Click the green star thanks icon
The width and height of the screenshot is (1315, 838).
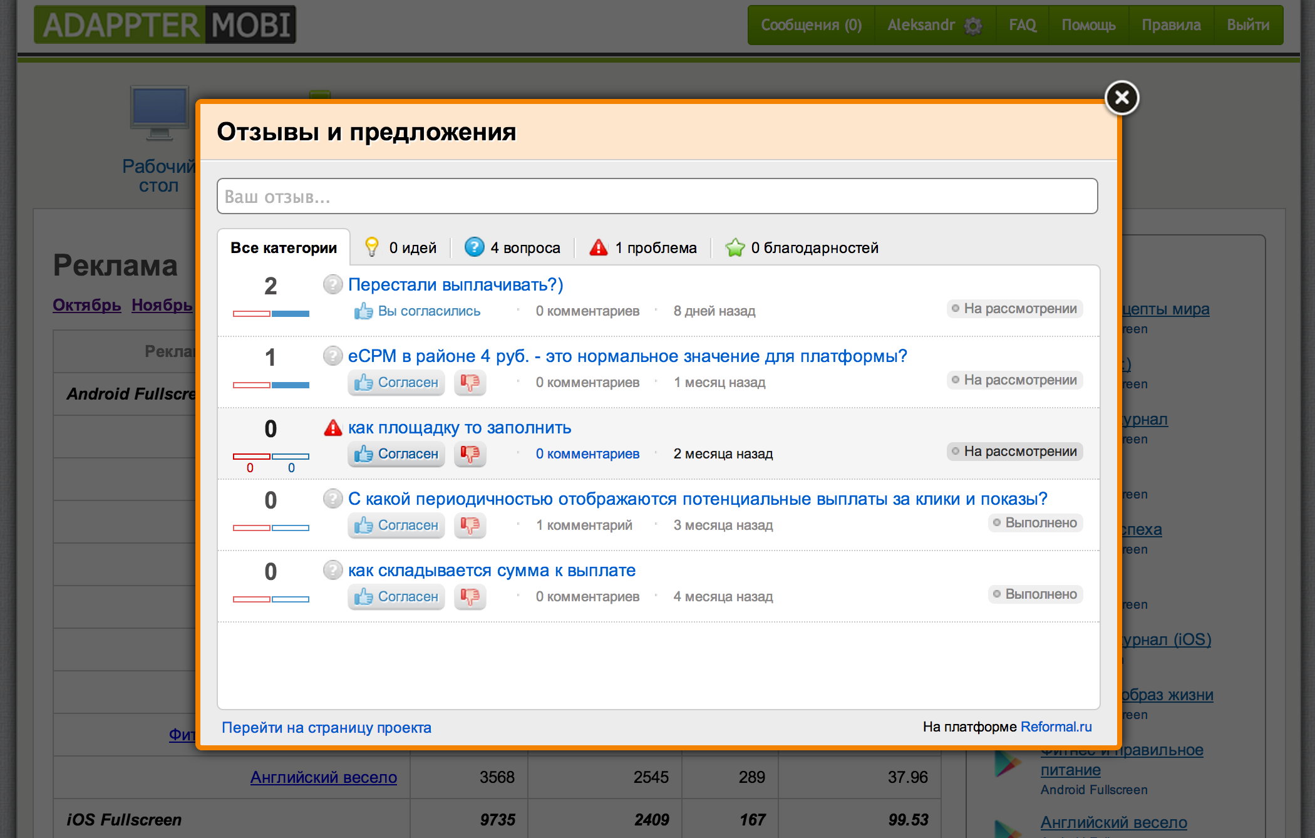point(735,247)
